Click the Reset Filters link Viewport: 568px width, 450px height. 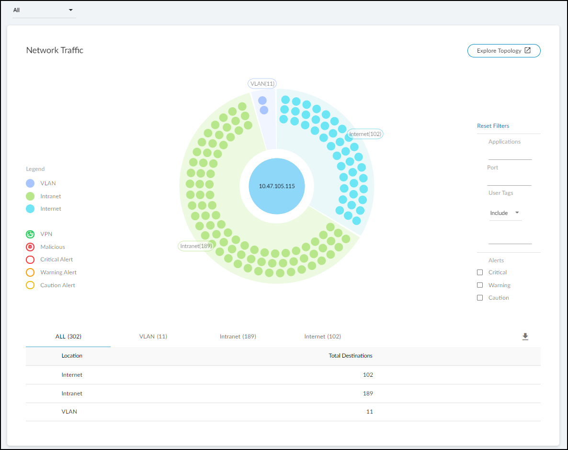[493, 126]
